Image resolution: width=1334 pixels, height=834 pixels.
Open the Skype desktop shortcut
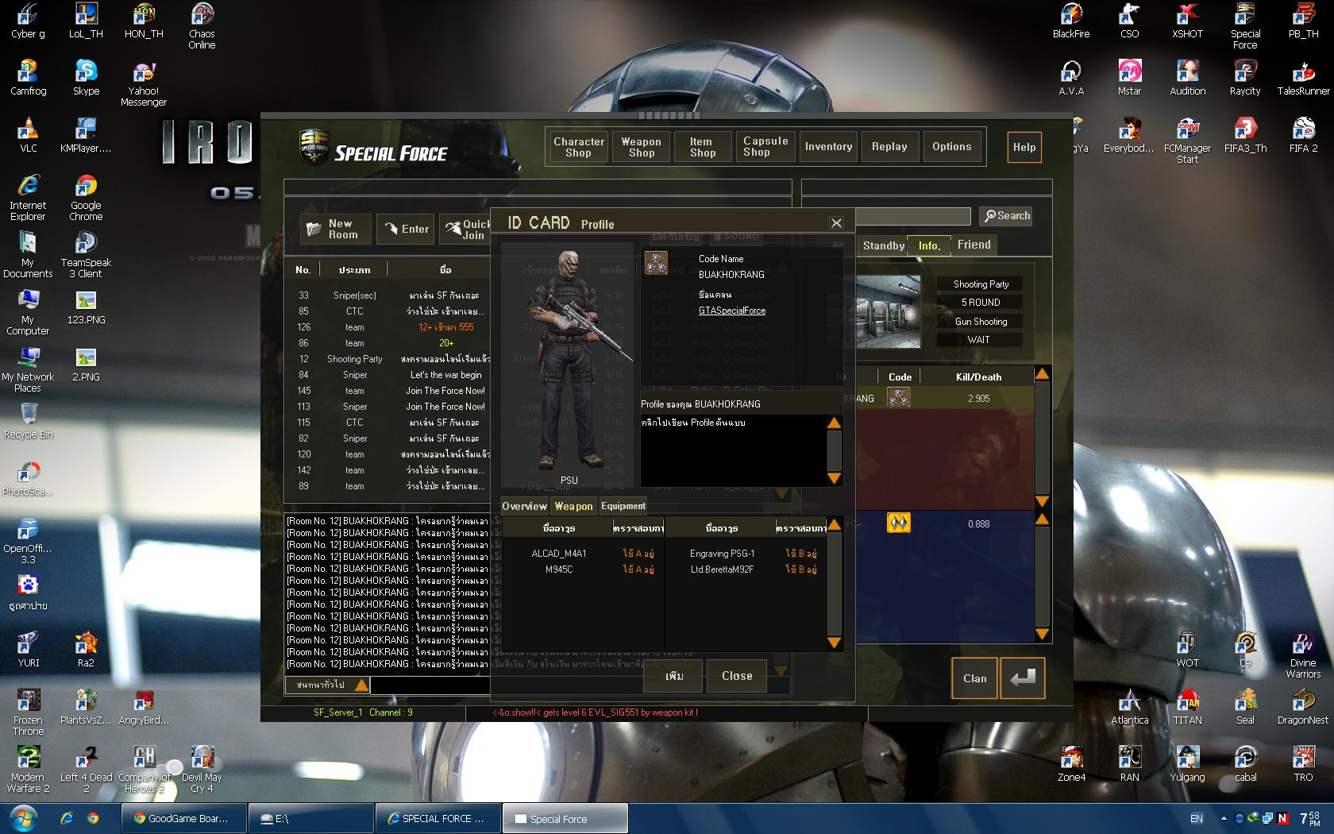tap(86, 78)
